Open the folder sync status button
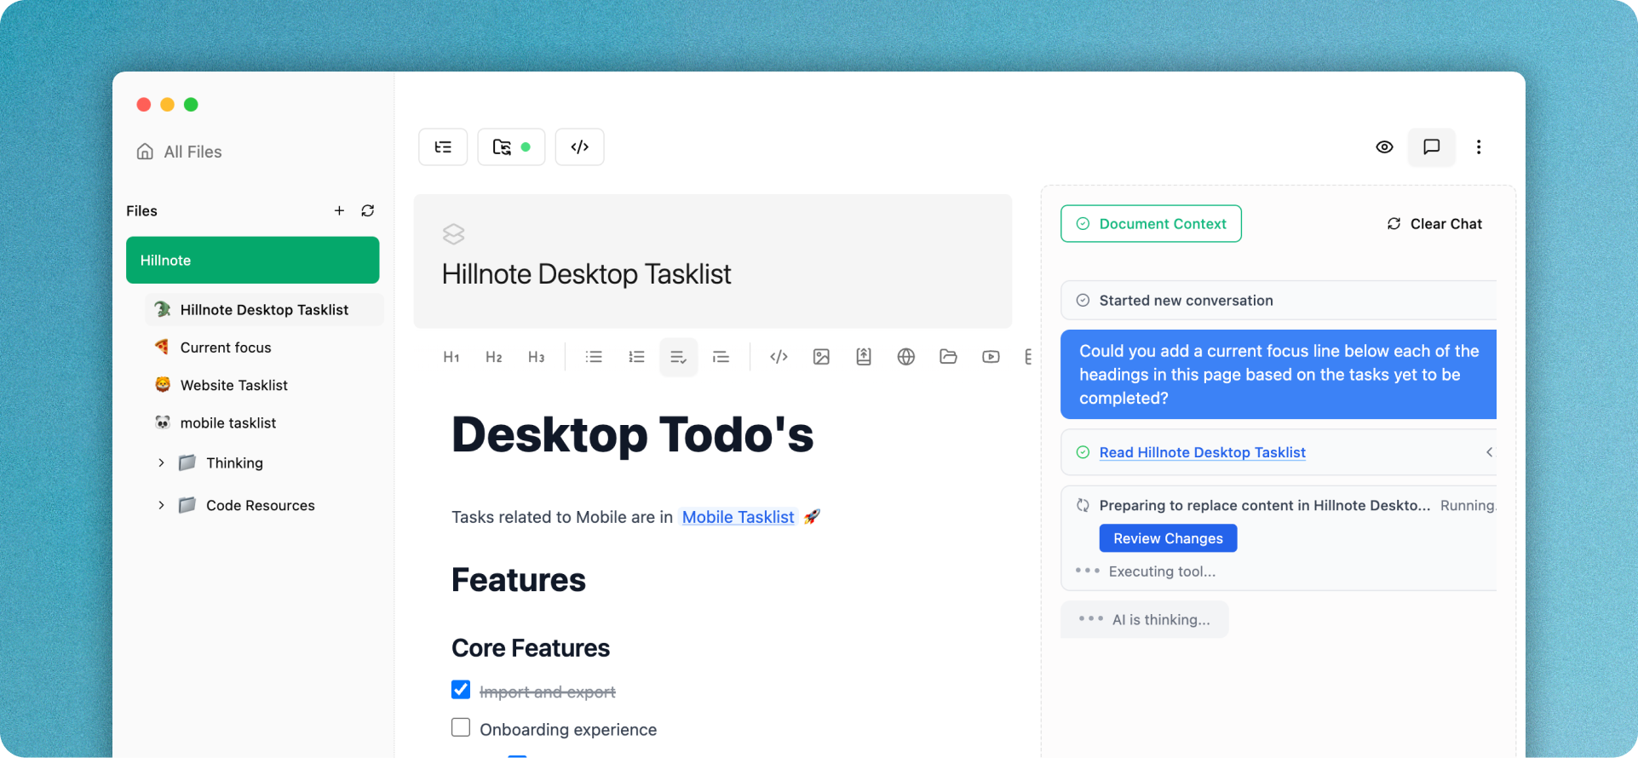Viewport: 1638px width, 758px height. tap(511, 146)
